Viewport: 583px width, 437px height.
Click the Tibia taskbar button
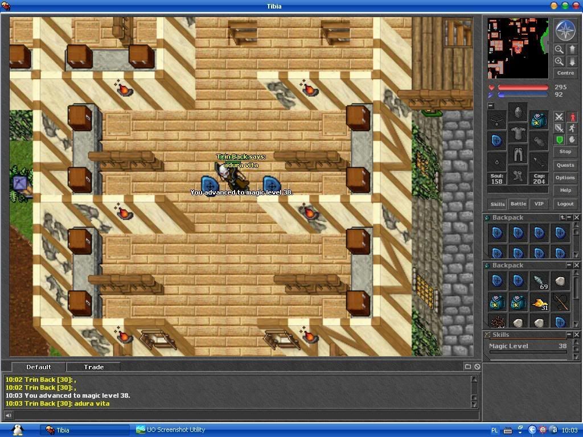coord(85,430)
